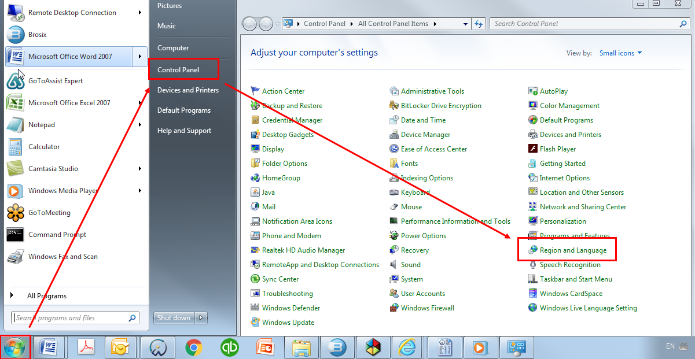
Task: Open address bar history dropdown arrow
Action: tap(466, 24)
